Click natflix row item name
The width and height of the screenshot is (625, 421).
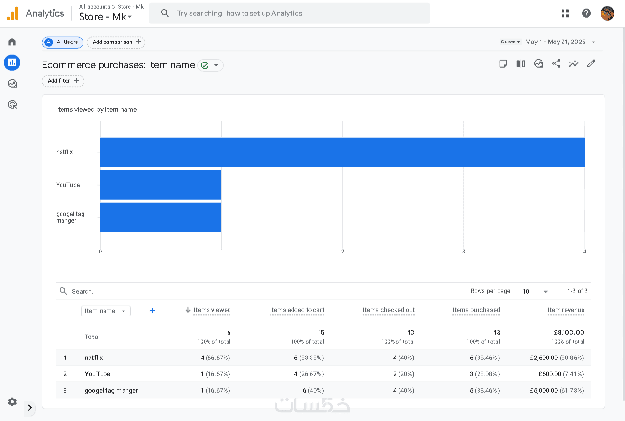[94, 358]
